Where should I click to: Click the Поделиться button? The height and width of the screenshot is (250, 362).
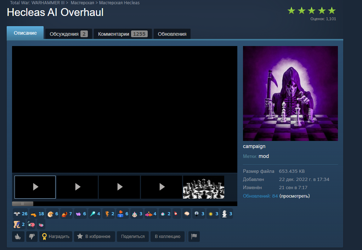[x=133, y=237]
